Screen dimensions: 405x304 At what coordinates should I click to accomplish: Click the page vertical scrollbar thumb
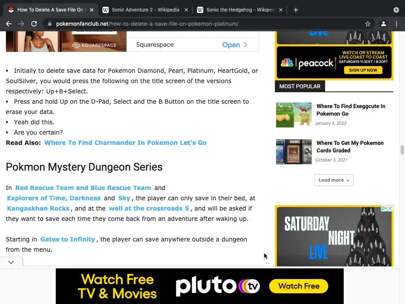(x=402, y=150)
